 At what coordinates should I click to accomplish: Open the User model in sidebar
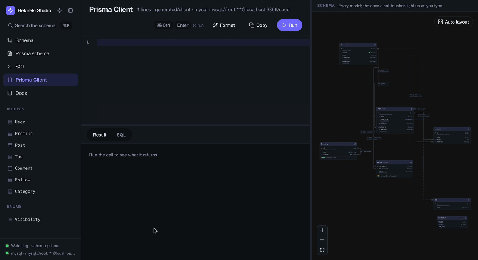tap(40, 122)
